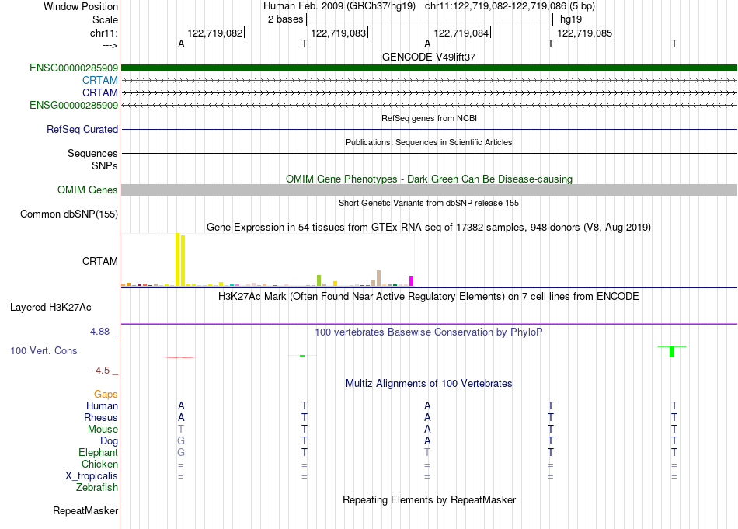
Task: Select ENSG00000285909 label beside the leftward arrows
Action: pyautogui.click(x=74, y=105)
